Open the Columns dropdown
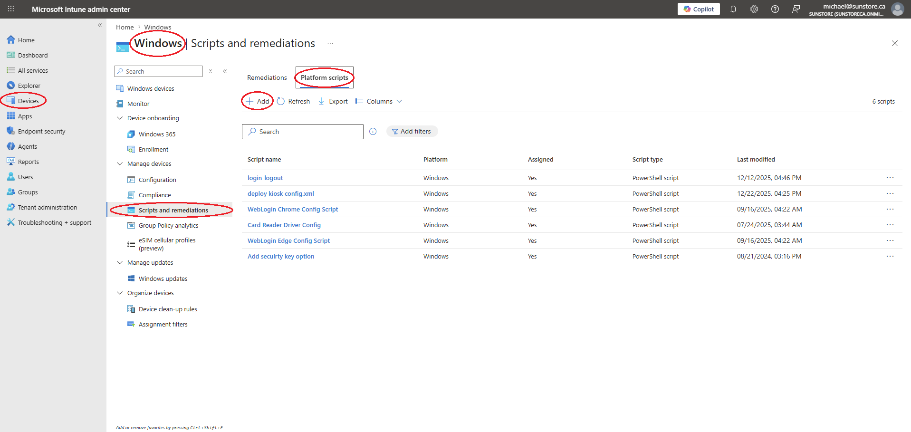The width and height of the screenshot is (911, 432). coord(379,101)
